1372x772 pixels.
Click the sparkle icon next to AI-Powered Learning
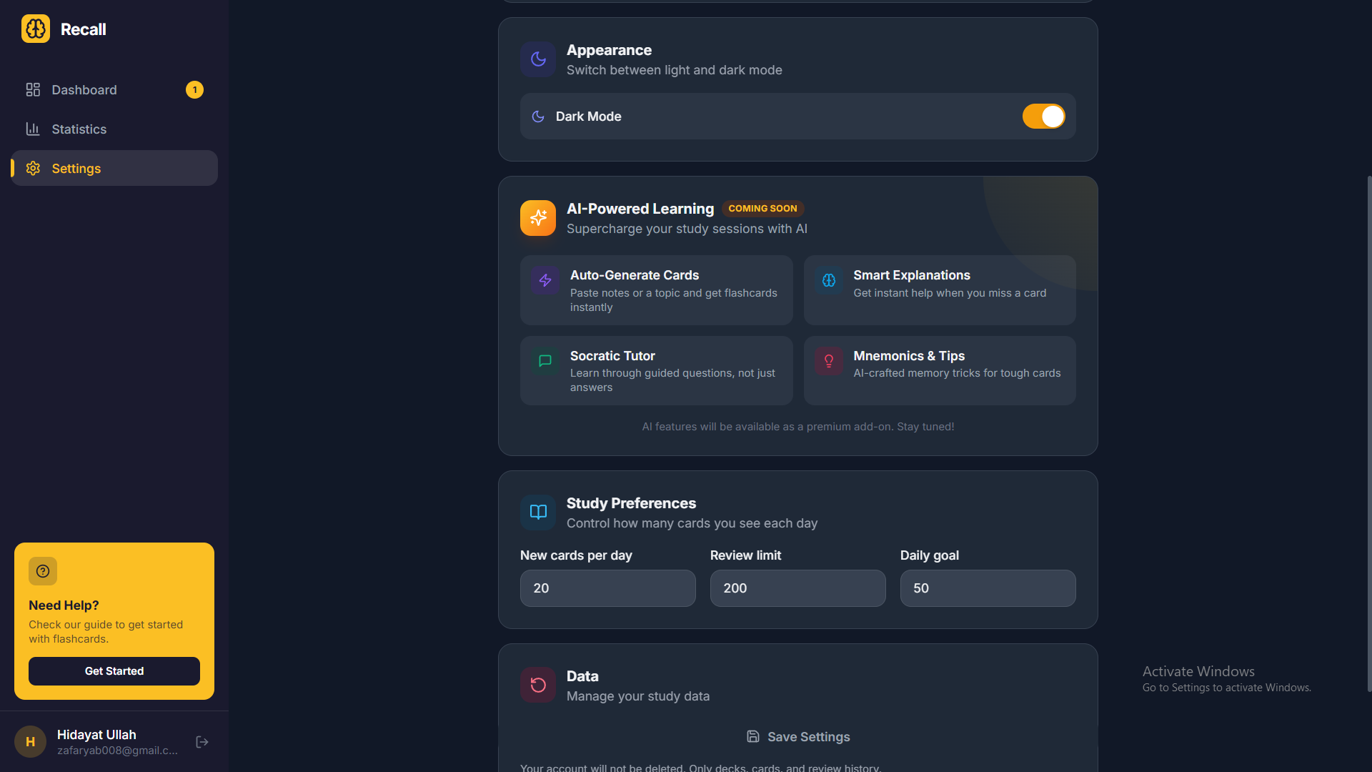click(537, 218)
